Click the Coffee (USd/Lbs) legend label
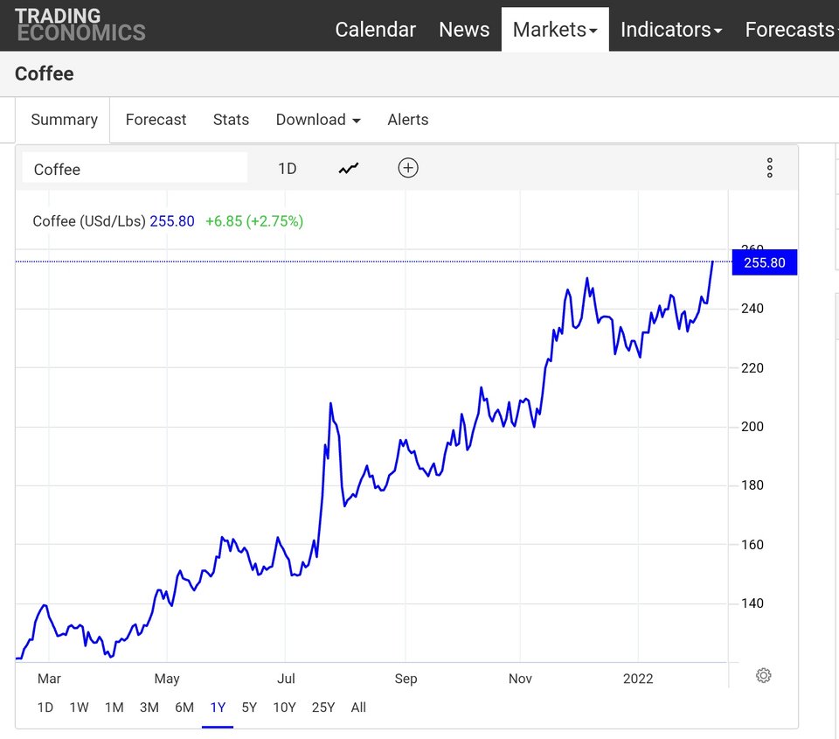The image size is (839, 739). pos(89,221)
